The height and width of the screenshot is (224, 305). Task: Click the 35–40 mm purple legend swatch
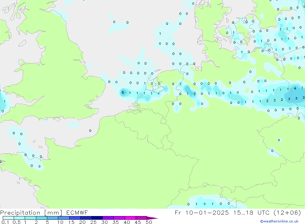[119, 218]
